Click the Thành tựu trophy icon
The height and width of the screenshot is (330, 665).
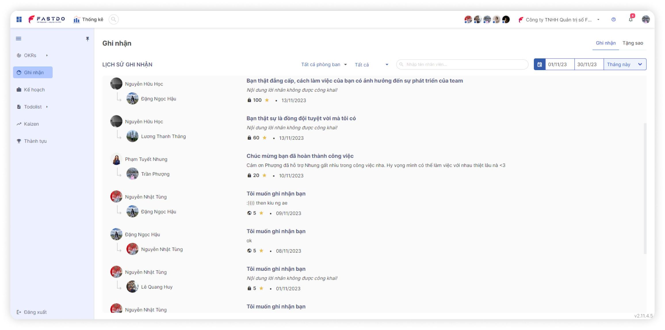click(x=19, y=141)
